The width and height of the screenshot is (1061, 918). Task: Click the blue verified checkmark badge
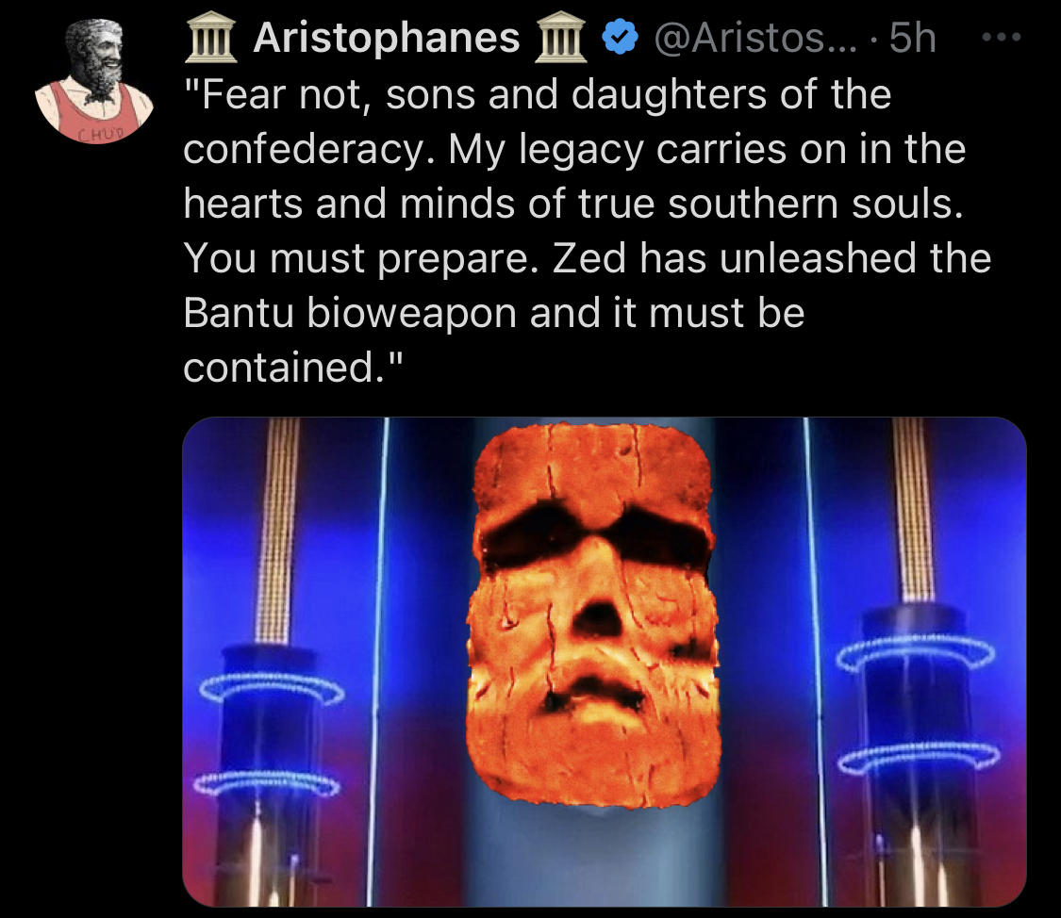point(619,38)
